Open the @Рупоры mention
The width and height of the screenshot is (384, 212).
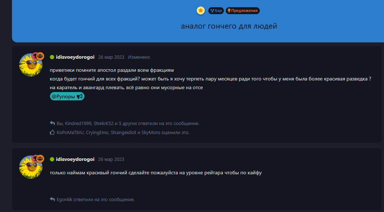[67, 96]
